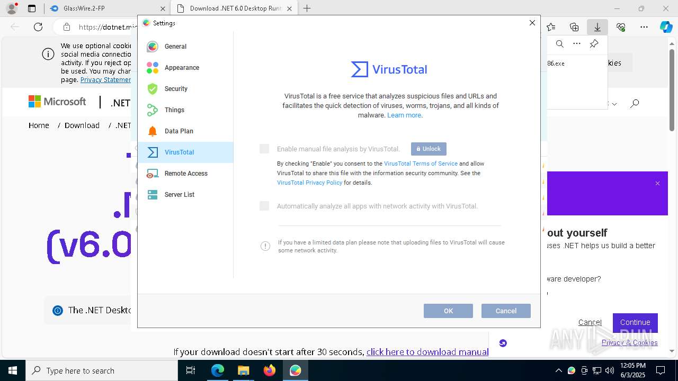Click General menu label
Image resolution: width=678 pixels, height=381 pixels.
(175, 47)
